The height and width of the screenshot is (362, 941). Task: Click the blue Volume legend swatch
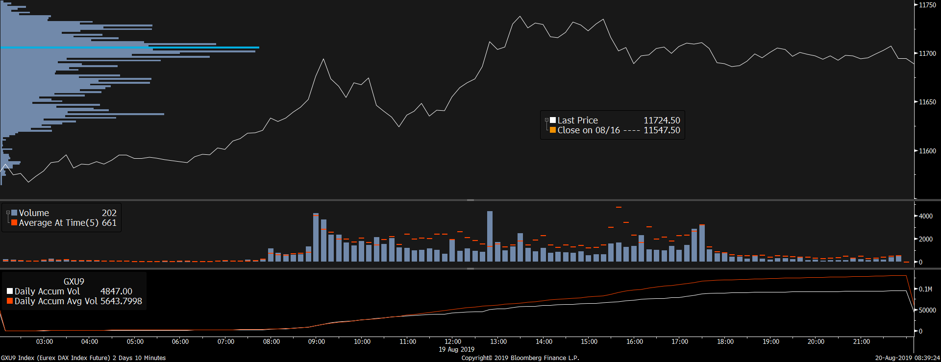point(14,213)
